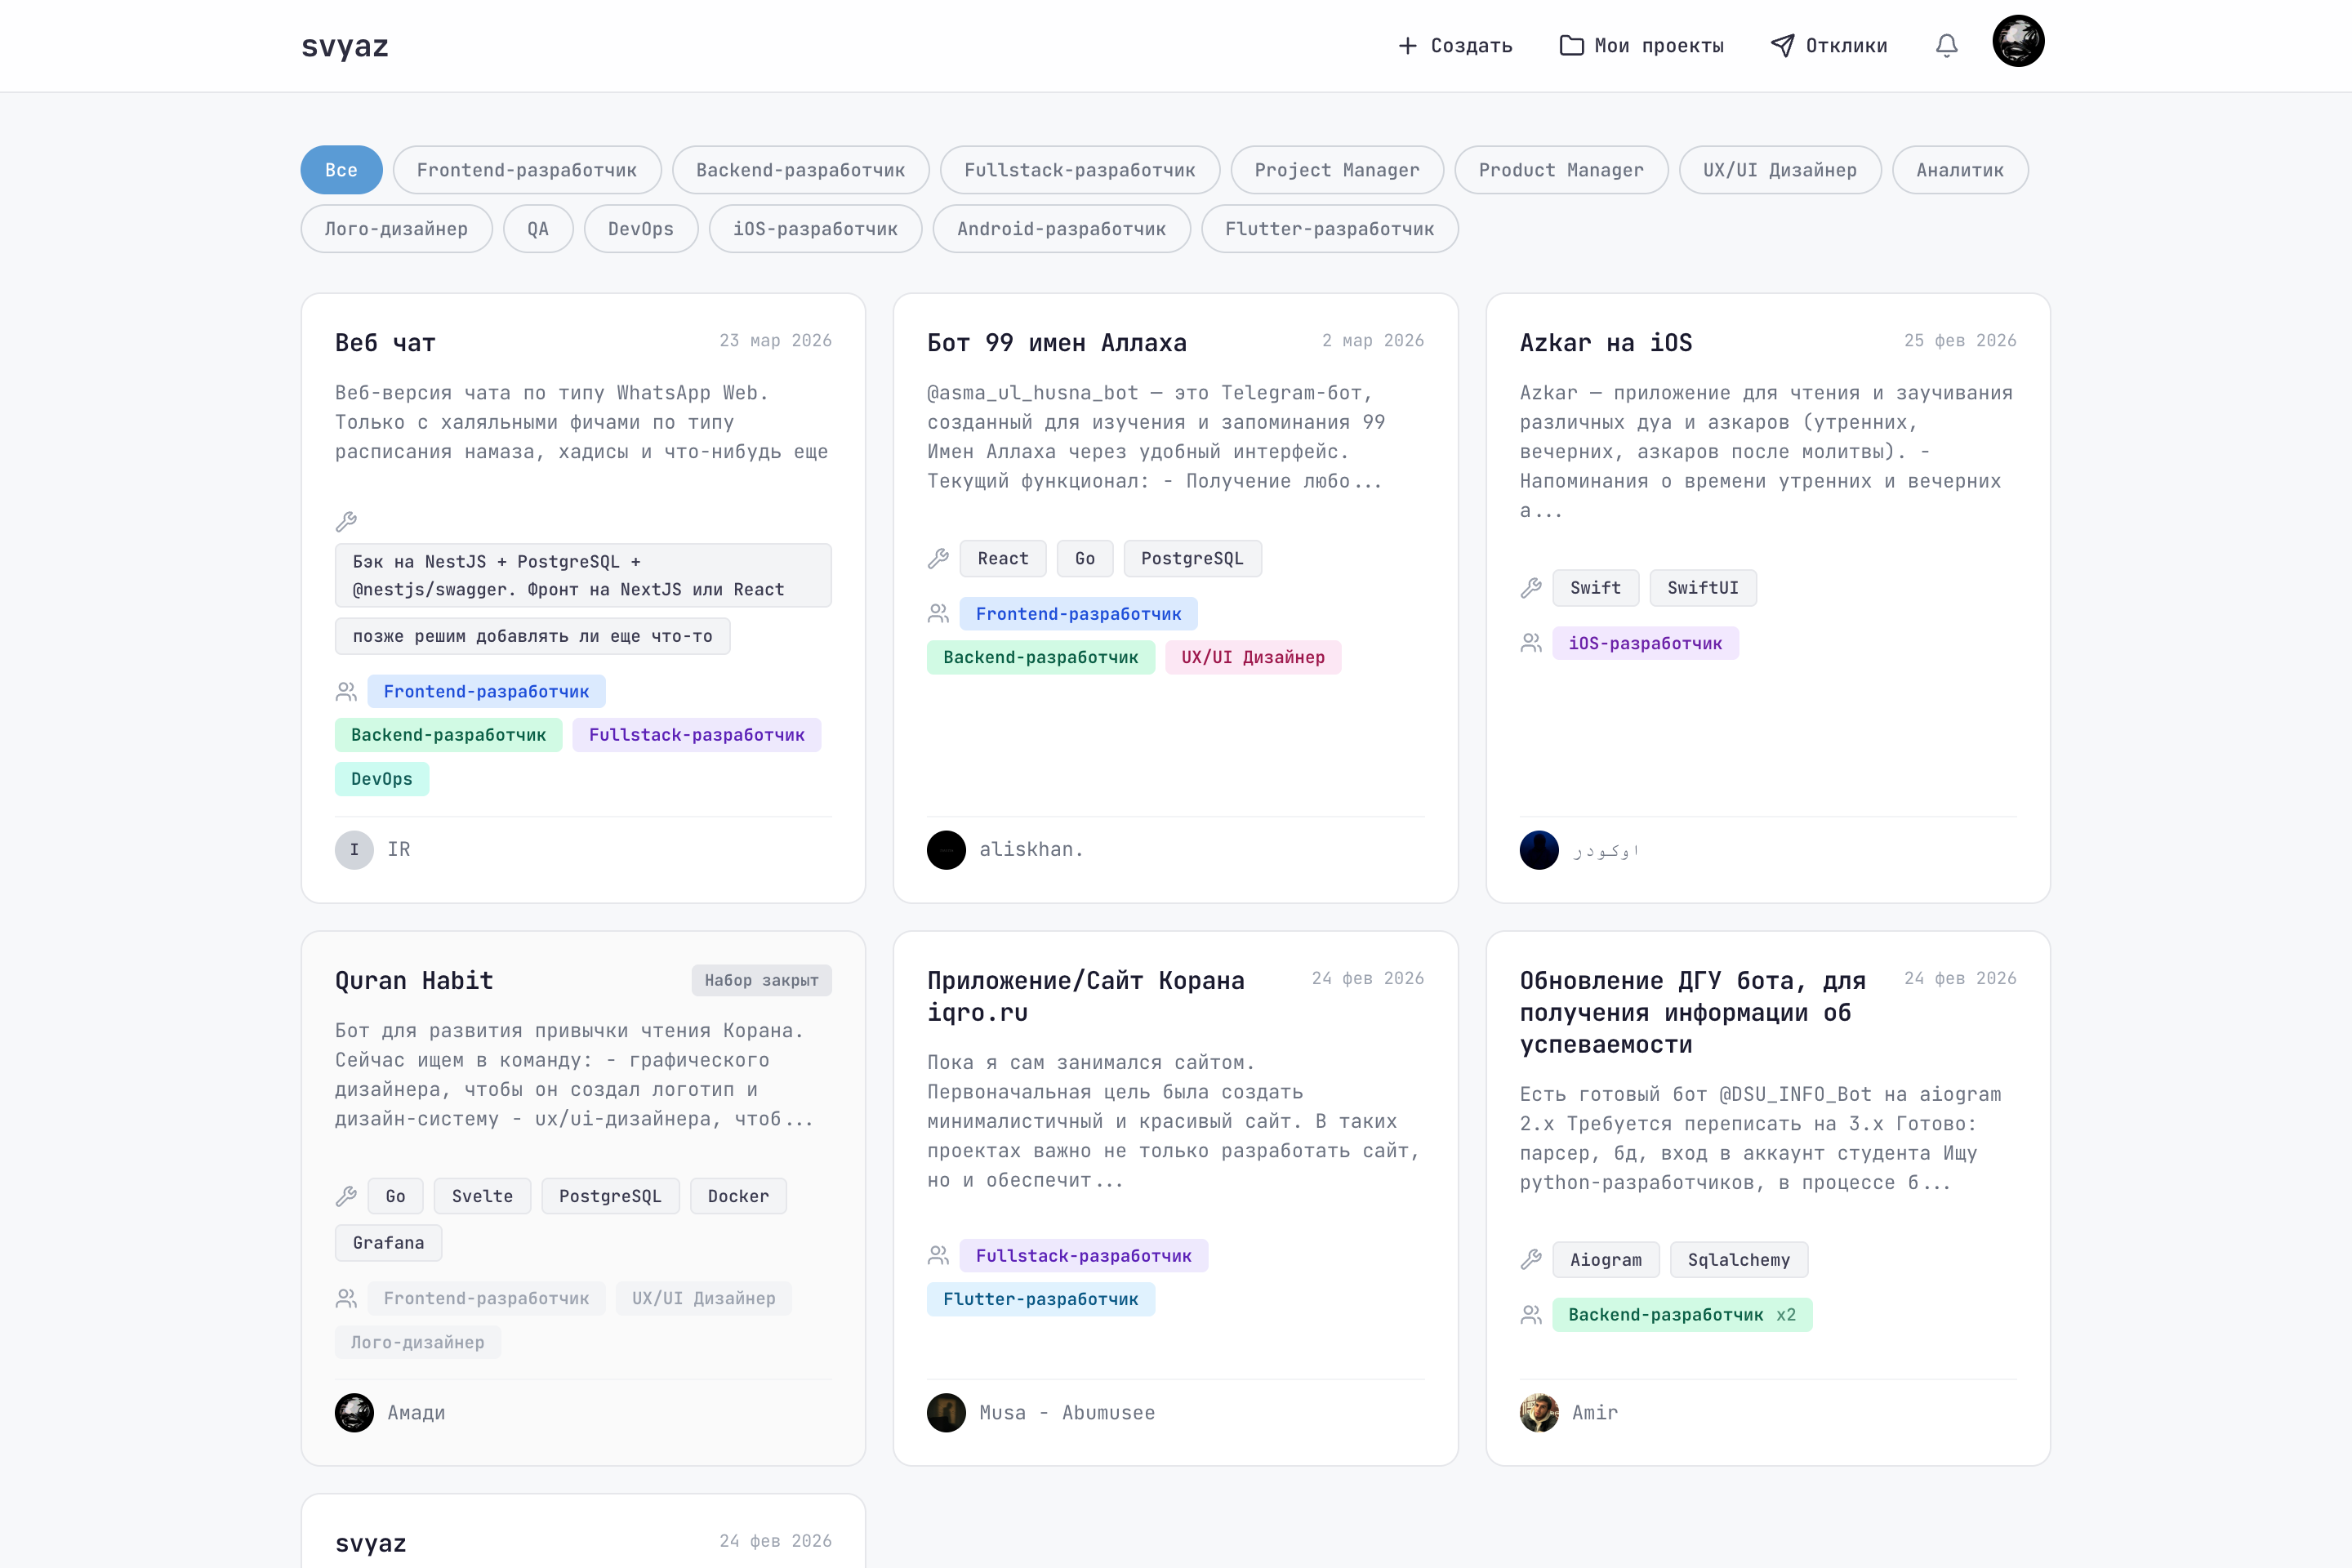Viewport: 2352px width, 1568px height.
Task: Click the UX/UI Дизайнер tag in Бот 99 имен card
Action: pyautogui.click(x=1253, y=658)
